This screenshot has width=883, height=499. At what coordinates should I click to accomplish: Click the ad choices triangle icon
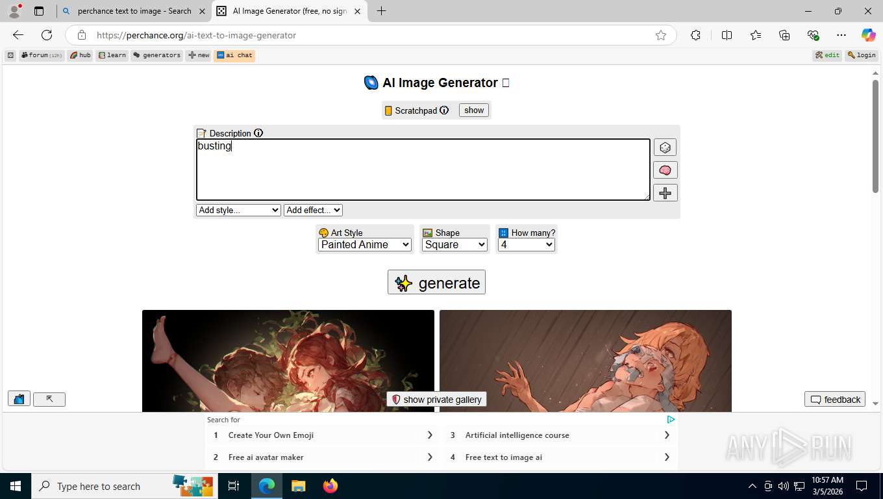[x=671, y=420]
